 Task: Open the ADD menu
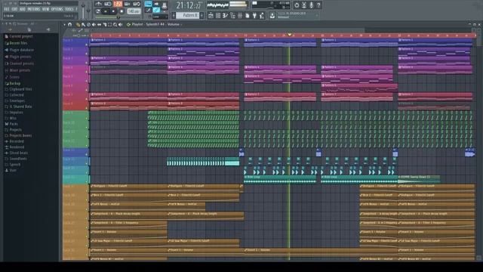(x=22, y=9)
